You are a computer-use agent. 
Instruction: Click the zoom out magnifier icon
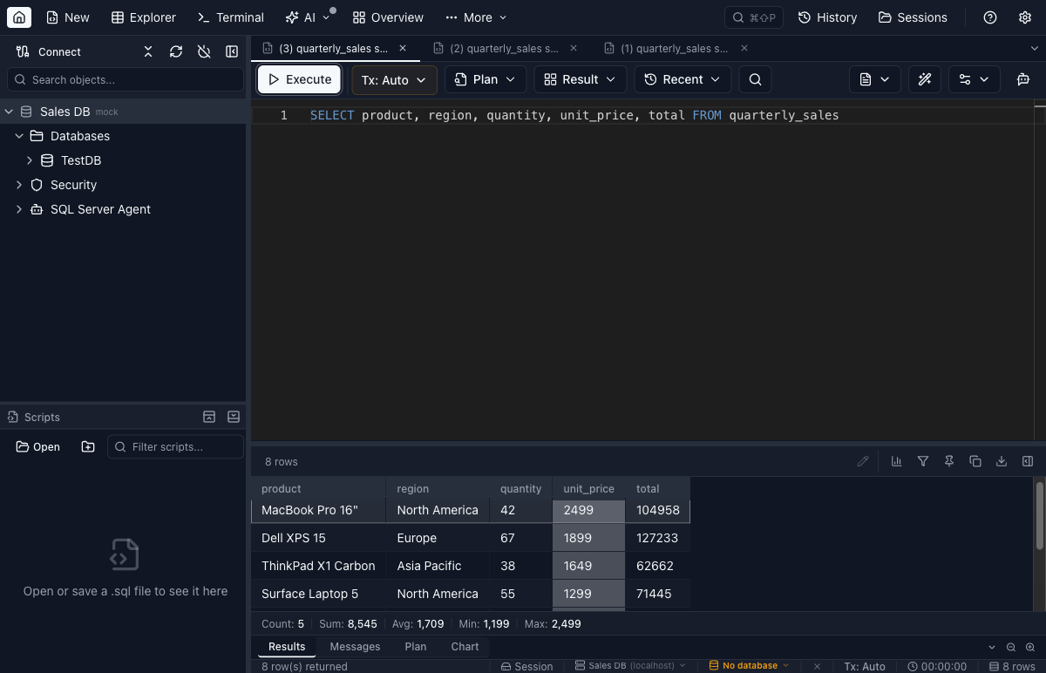(x=1011, y=647)
